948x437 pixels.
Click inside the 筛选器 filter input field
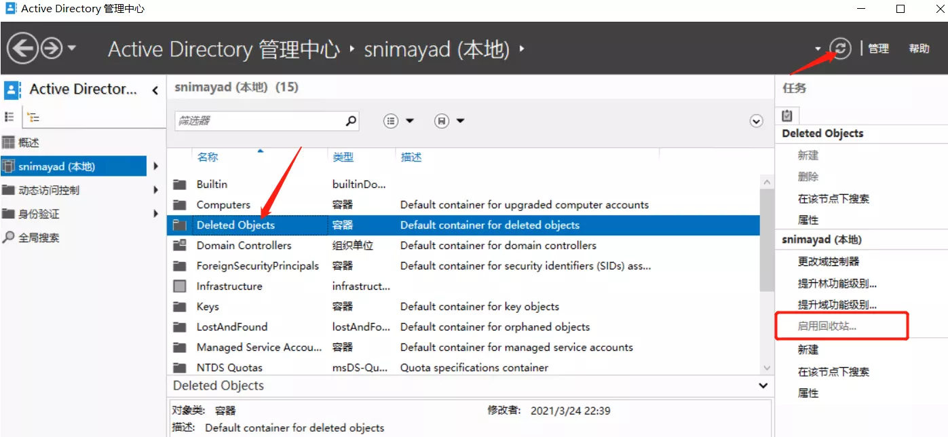tap(258, 121)
